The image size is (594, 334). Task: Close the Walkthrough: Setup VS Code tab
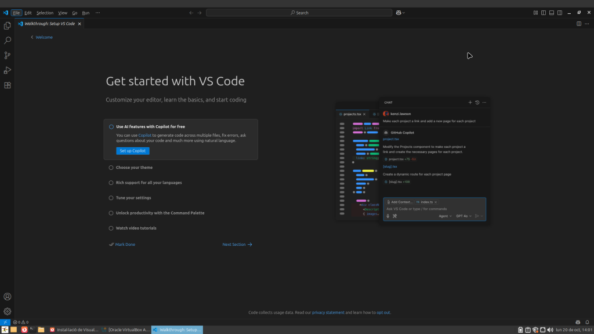(x=79, y=24)
